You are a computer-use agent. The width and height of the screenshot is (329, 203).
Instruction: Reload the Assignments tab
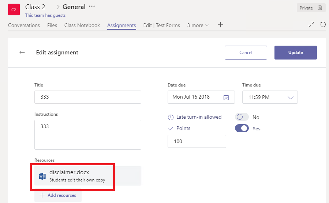pyautogui.click(x=323, y=24)
